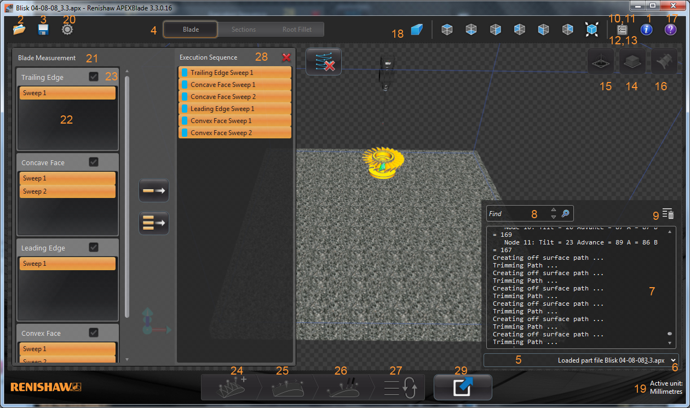Save the file using floppy disk icon
The image size is (690, 408).
[43, 30]
